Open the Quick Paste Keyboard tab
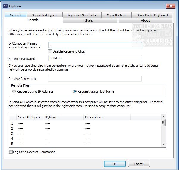 152,15
